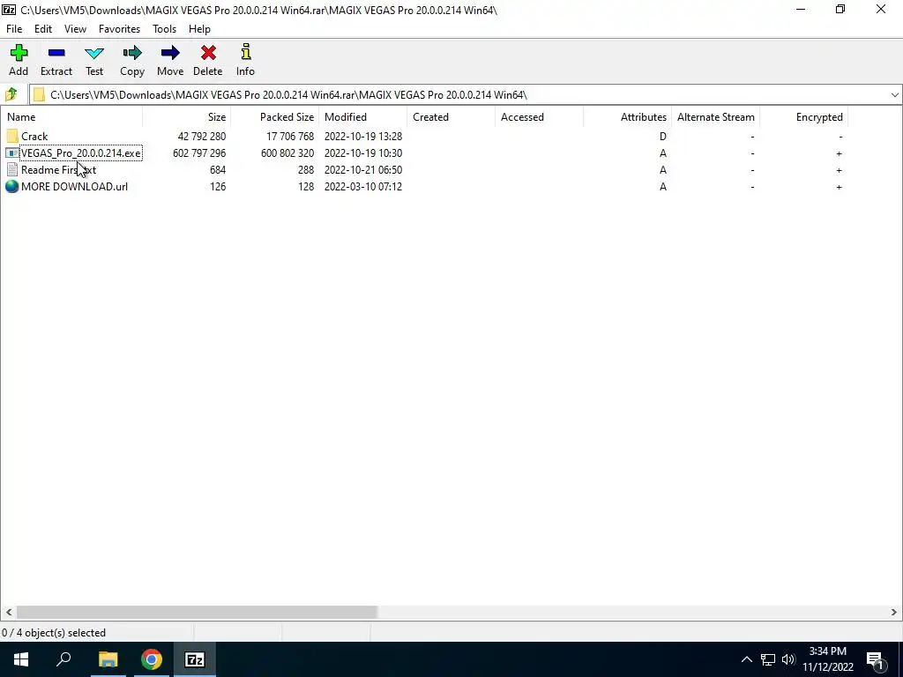Click the horizontal scrollbar left arrow
The image size is (903, 677).
point(9,612)
